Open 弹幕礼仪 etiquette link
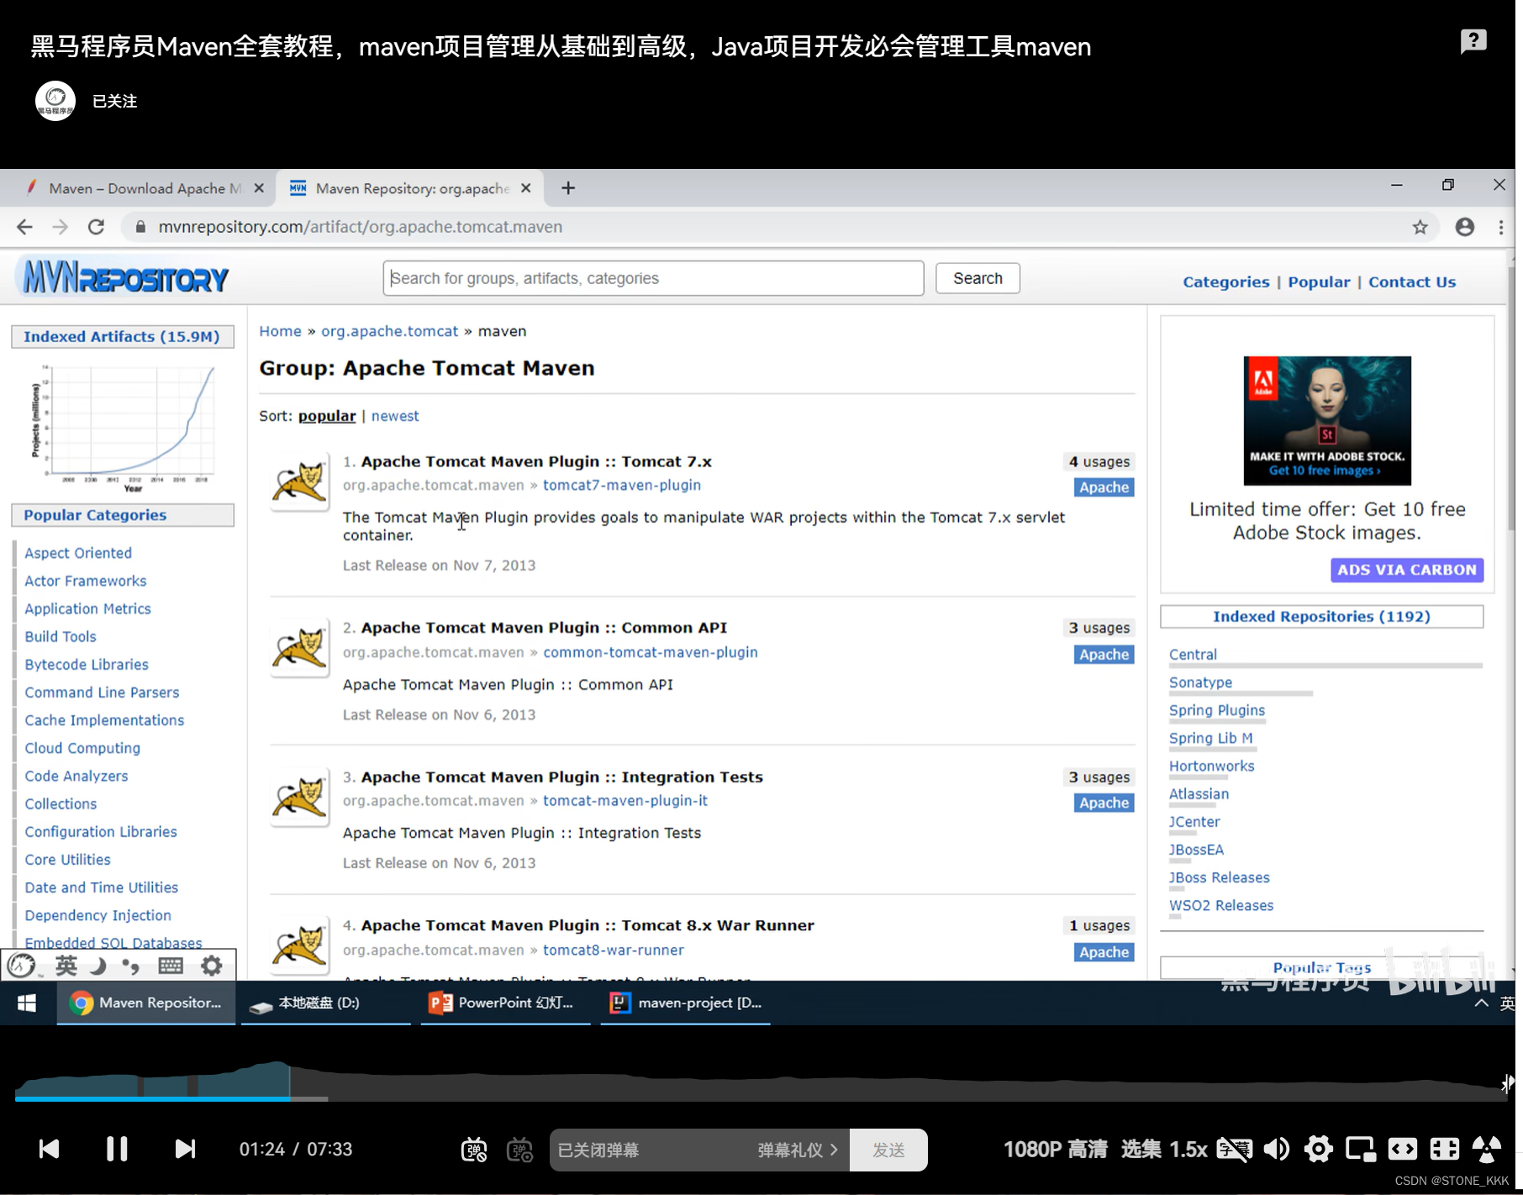The height and width of the screenshot is (1195, 1523). point(798,1150)
